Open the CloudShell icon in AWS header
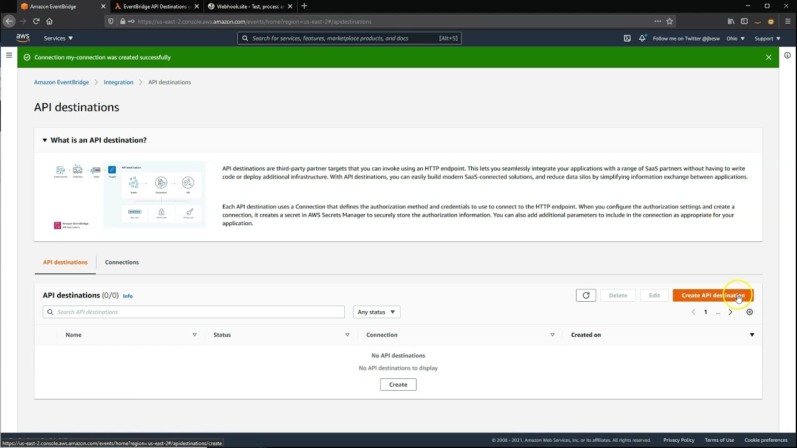797x448 pixels. tap(627, 38)
